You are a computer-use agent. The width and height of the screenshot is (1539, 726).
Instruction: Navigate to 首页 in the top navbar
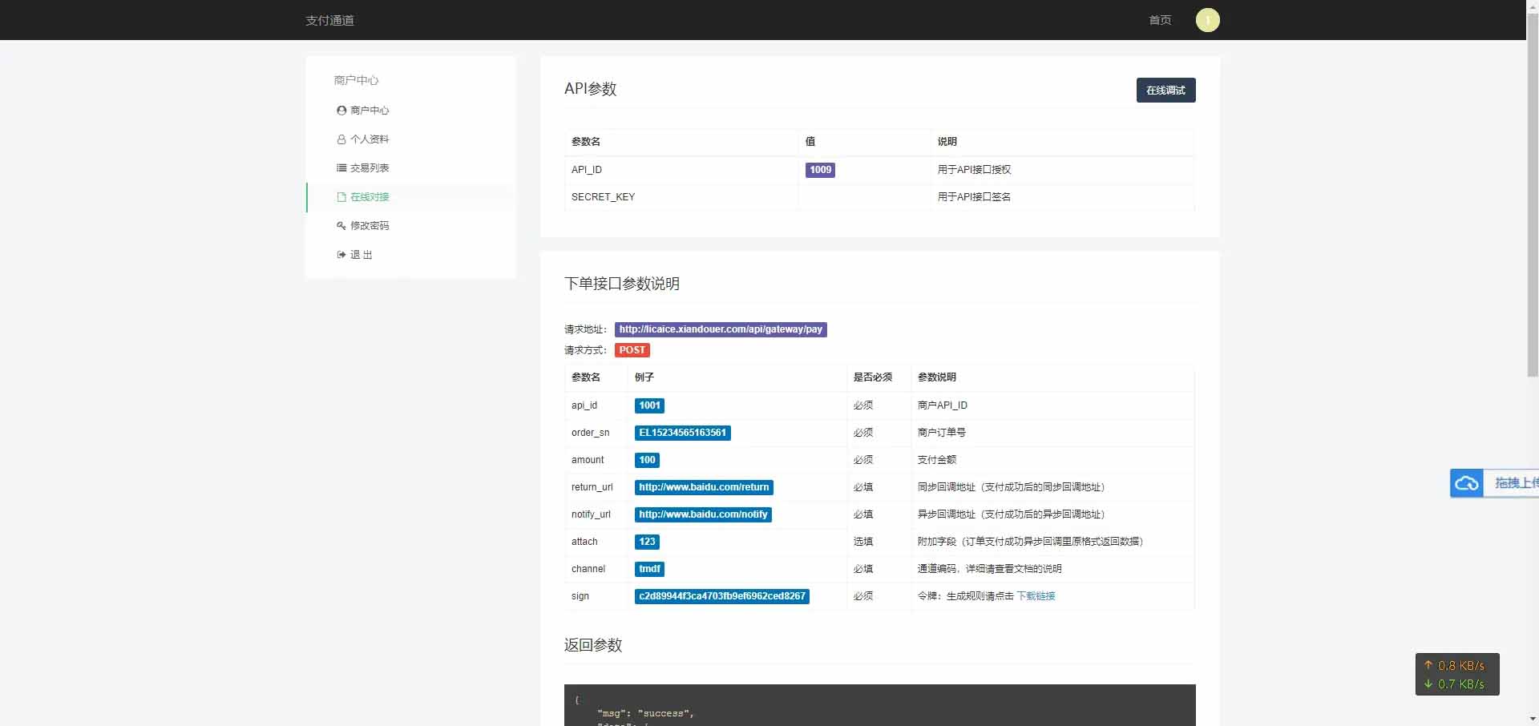[1159, 20]
